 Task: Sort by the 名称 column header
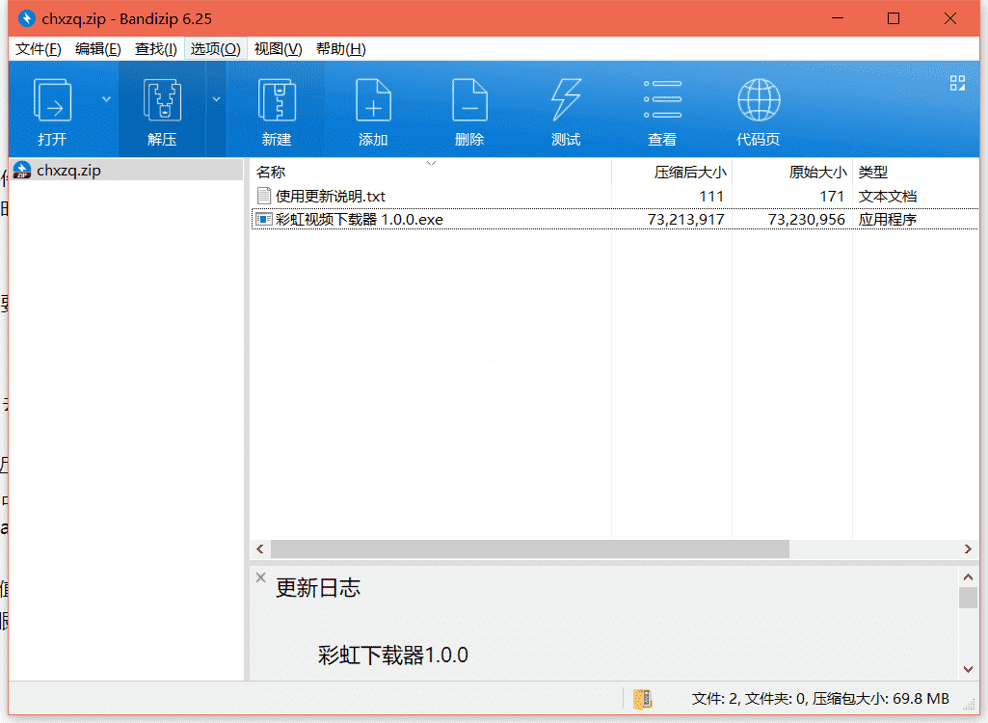[x=430, y=173]
